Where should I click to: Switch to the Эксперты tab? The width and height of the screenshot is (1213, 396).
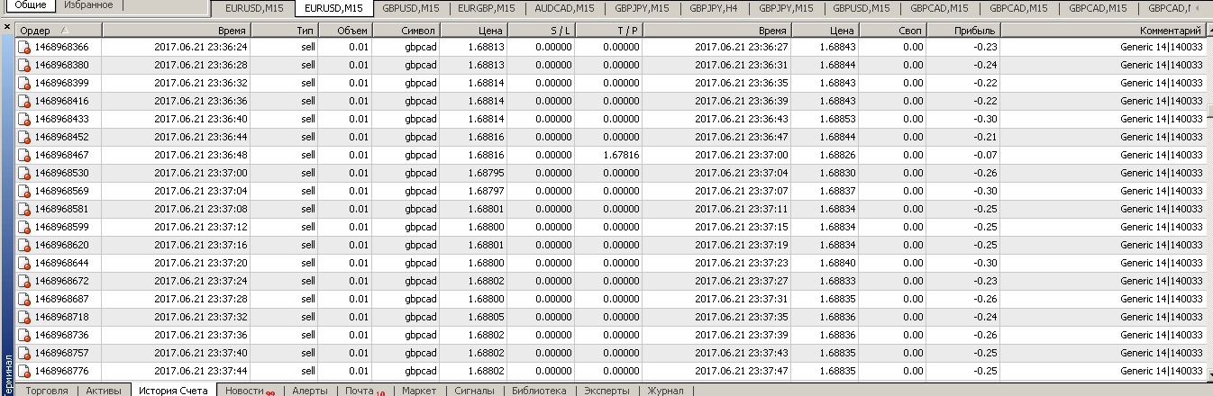coord(606,391)
